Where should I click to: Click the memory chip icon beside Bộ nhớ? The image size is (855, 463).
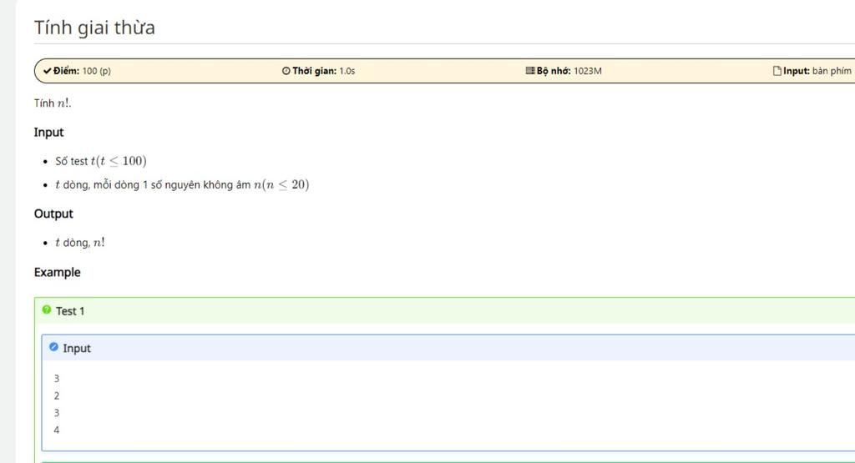tap(530, 70)
